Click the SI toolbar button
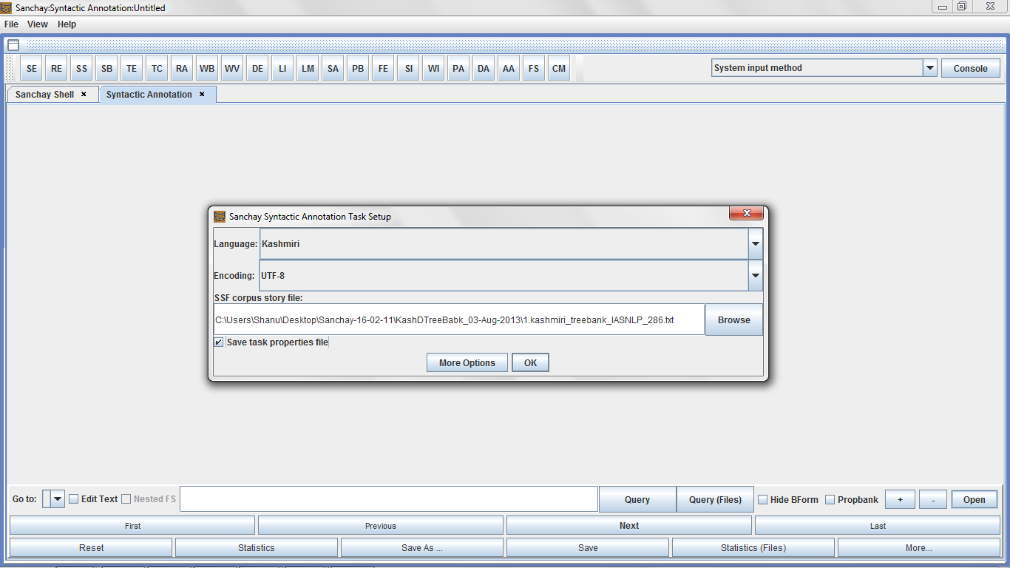The width and height of the screenshot is (1010, 568). (x=409, y=69)
